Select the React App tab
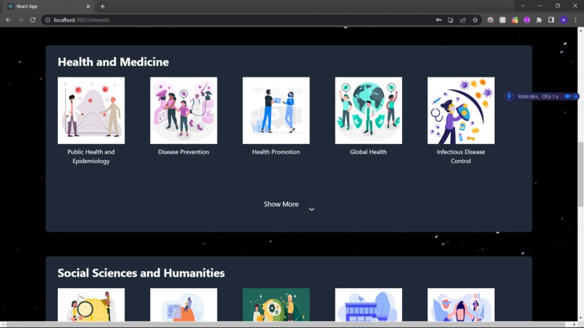584x328 pixels. point(49,7)
